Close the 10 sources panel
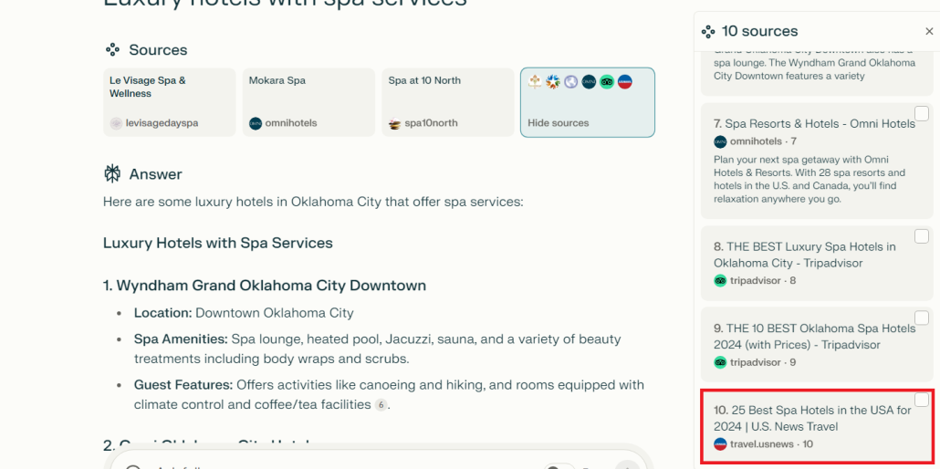 click(929, 31)
